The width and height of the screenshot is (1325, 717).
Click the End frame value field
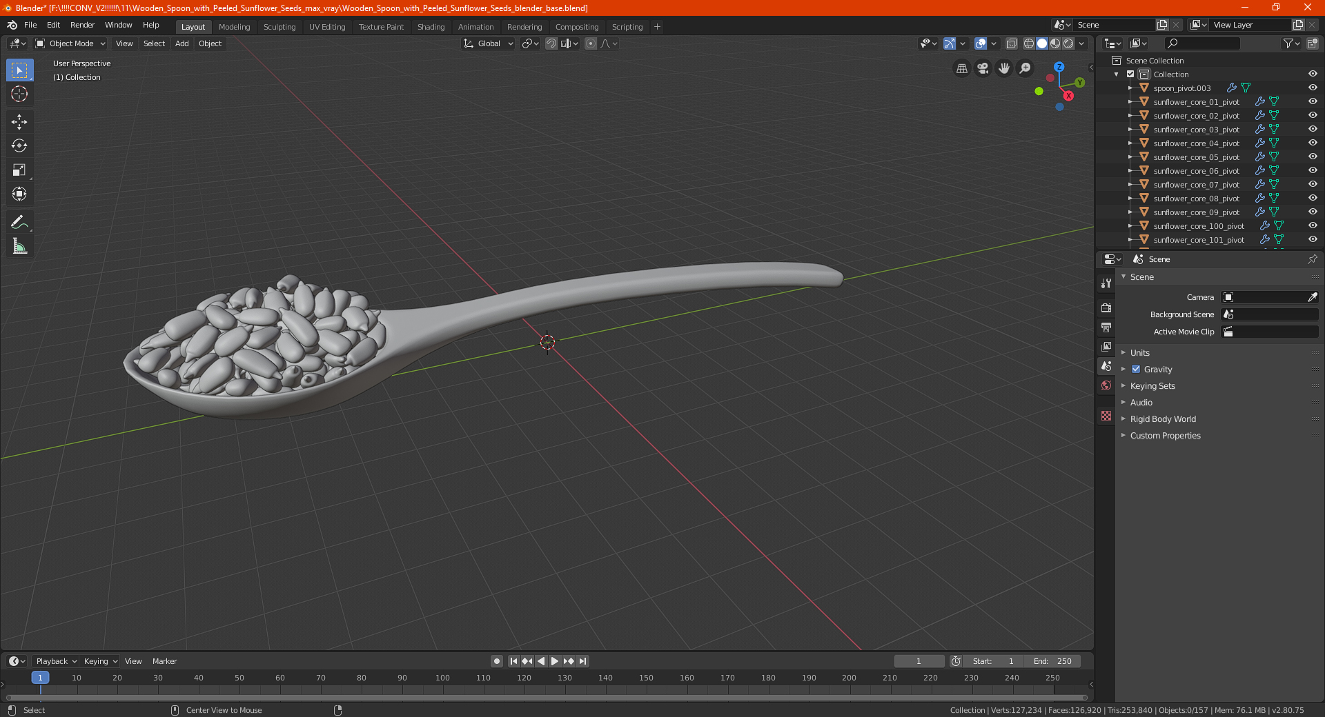point(1052,661)
